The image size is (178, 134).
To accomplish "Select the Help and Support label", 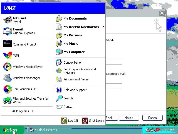I will point(75,90).
